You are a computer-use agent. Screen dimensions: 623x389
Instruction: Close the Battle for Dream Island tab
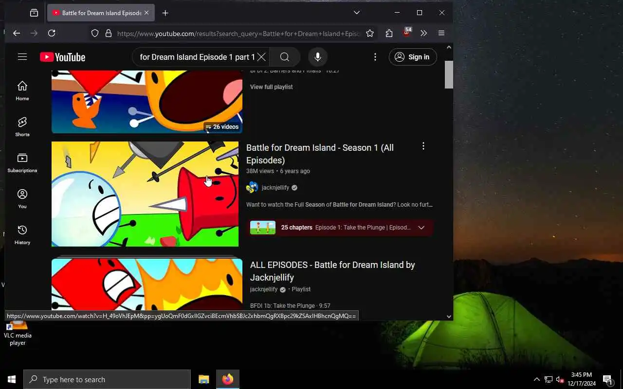(147, 13)
